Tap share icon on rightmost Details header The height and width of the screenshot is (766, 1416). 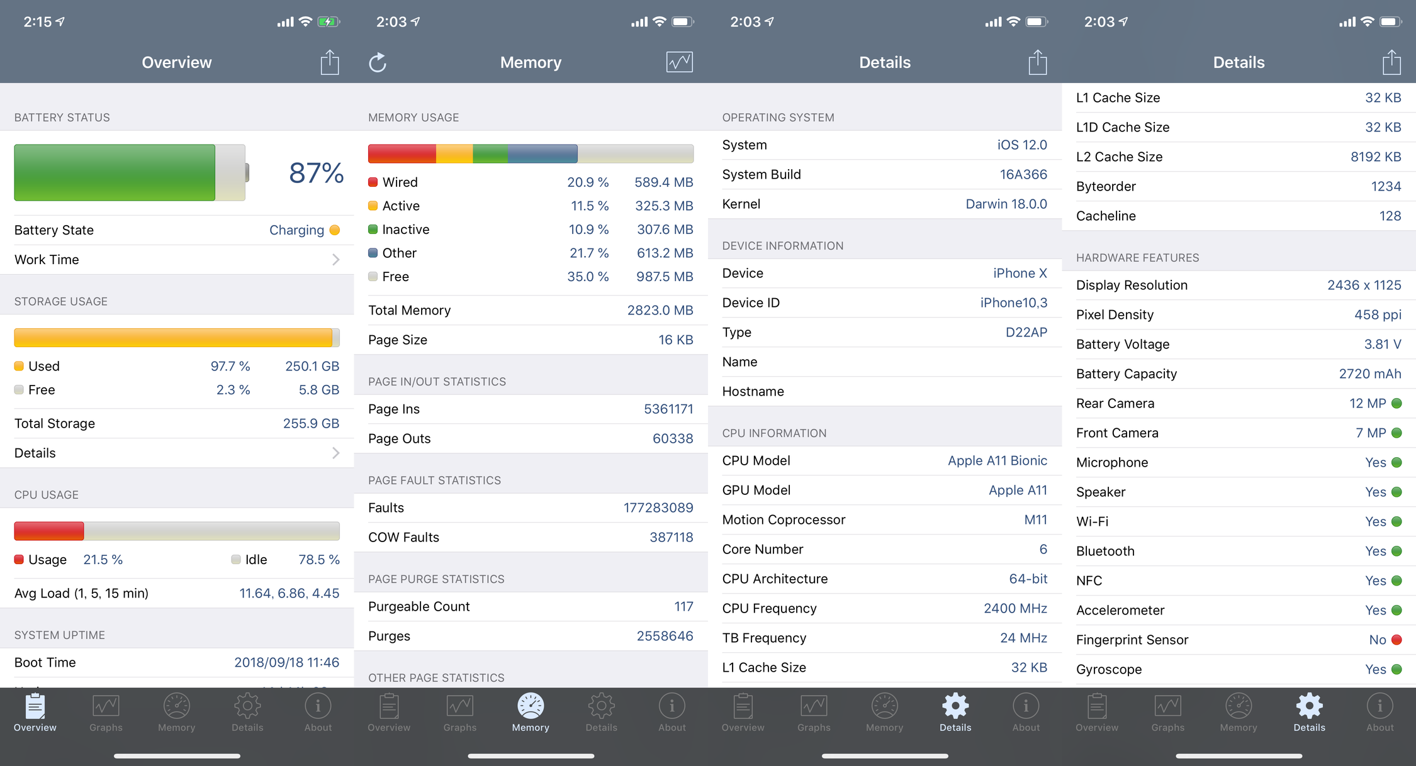[1391, 62]
